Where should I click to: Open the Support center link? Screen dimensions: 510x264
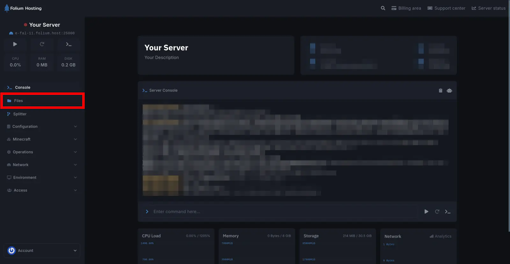pyautogui.click(x=446, y=8)
